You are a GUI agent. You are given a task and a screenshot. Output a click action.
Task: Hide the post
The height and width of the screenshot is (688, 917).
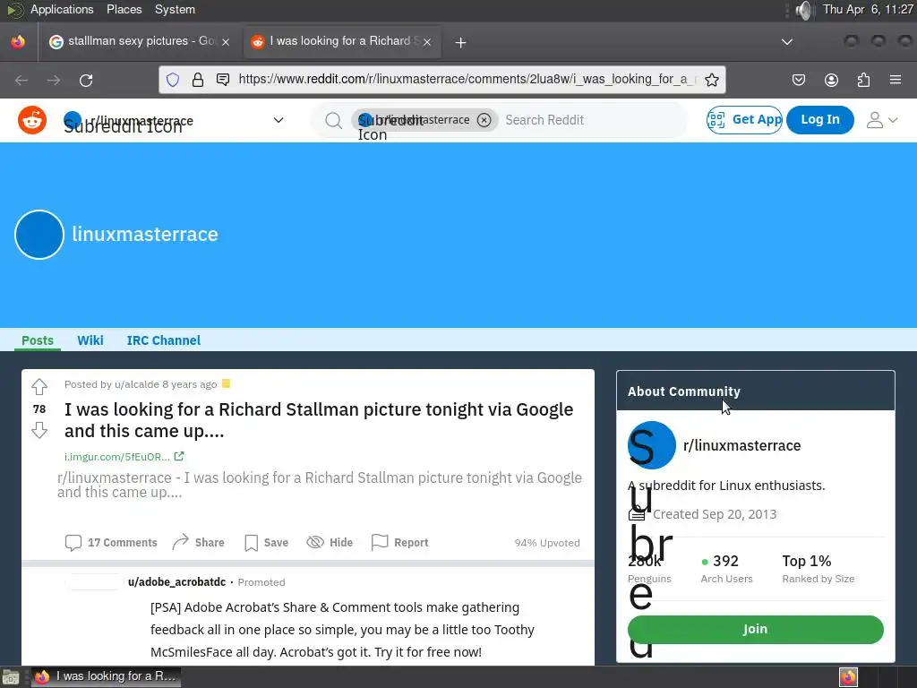click(330, 542)
